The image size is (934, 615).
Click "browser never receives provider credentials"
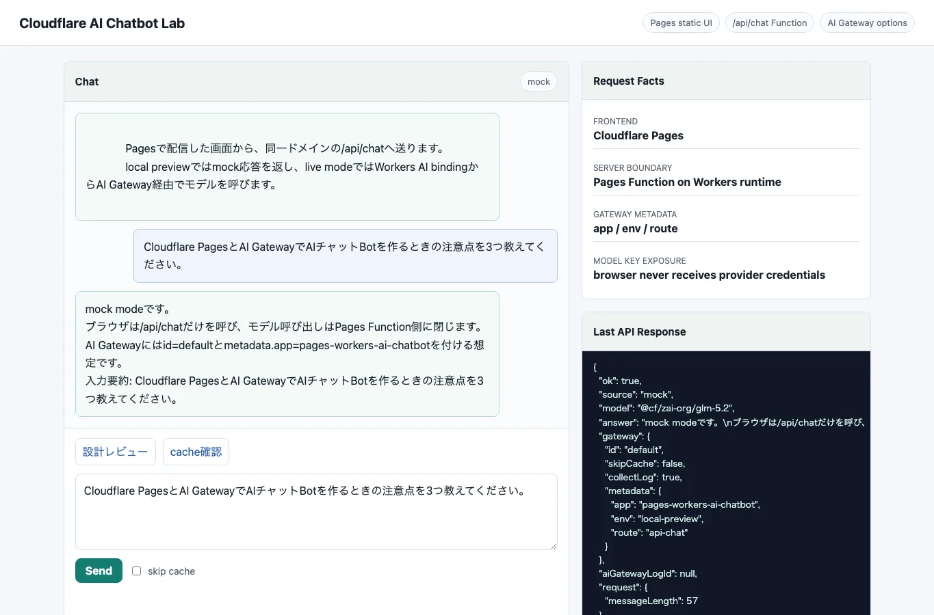[710, 275]
